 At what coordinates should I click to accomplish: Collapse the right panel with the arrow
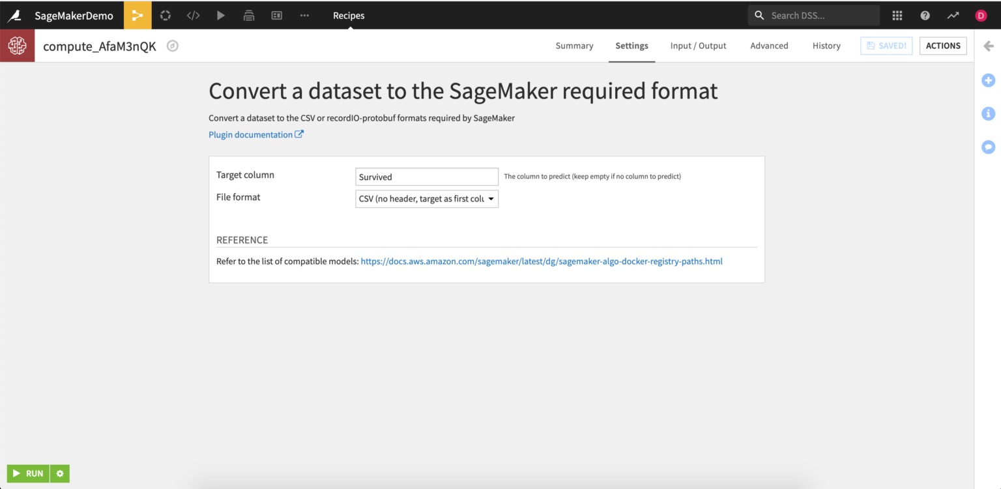pyautogui.click(x=988, y=46)
